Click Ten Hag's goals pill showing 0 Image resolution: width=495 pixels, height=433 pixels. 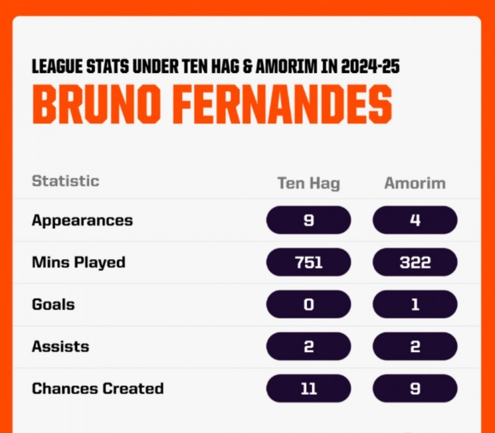click(308, 304)
